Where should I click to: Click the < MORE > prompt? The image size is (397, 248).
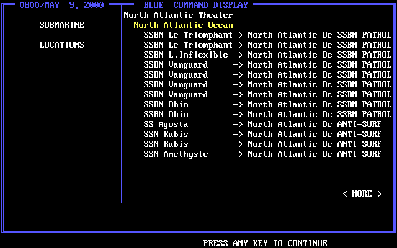tap(362, 193)
